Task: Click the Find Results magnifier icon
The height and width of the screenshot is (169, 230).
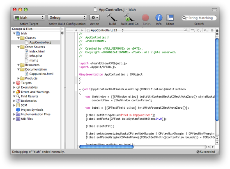Action: pyautogui.click(x=18, y=96)
